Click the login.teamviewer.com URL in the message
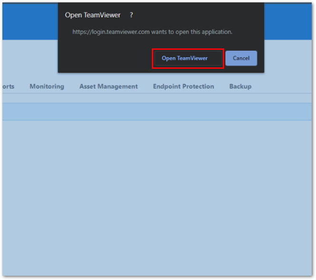Screen dimensions: 316x280 tap(111, 32)
